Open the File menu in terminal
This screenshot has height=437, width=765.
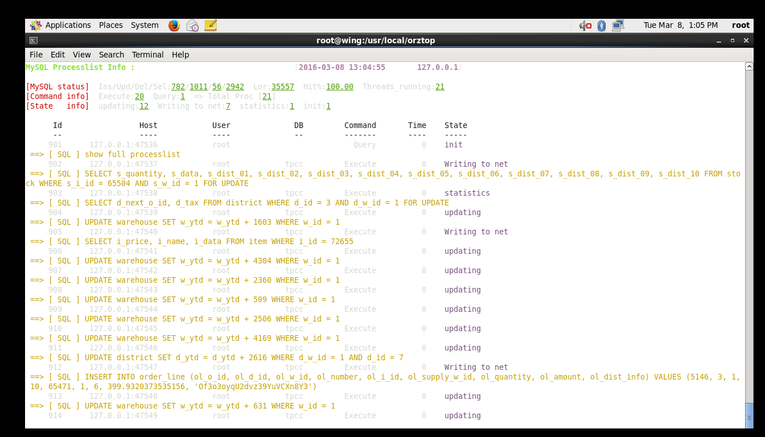[36, 55]
